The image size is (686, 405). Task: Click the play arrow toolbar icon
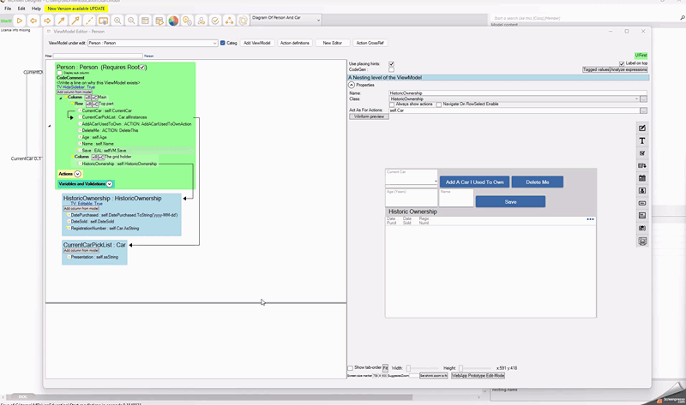20,21
